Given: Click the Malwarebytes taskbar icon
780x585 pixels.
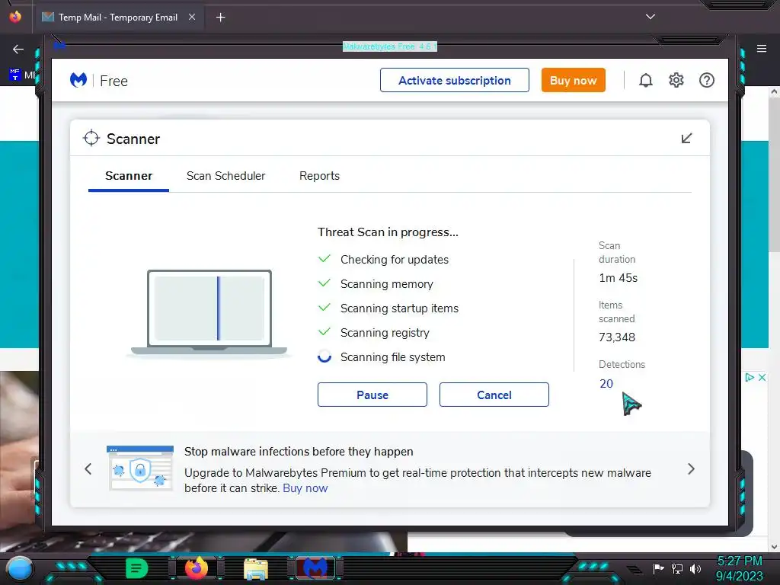Looking at the screenshot, I should (315, 567).
